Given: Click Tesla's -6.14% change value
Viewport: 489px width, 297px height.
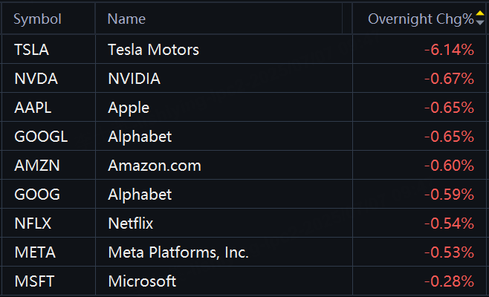Looking at the screenshot, I should (449, 50).
